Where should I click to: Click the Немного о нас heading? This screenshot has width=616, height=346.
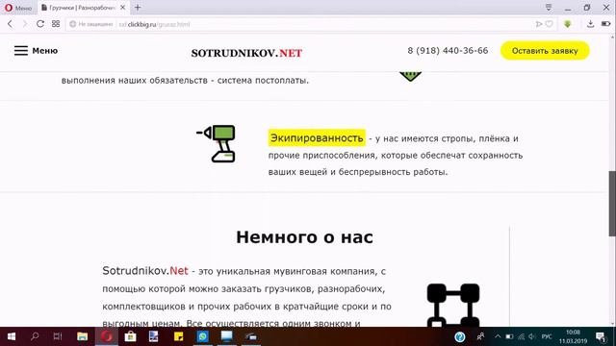point(304,237)
